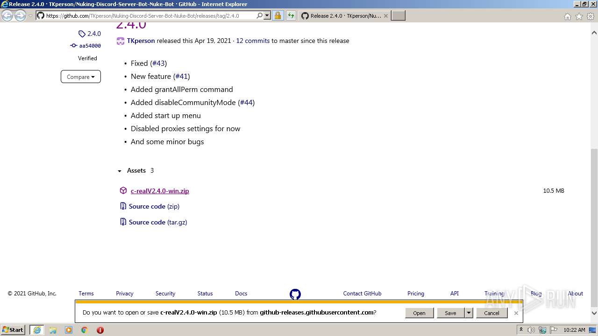The height and width of the screenshot is (336, 598).
Task: Open the 12 commits link
Action: point(253,41)
